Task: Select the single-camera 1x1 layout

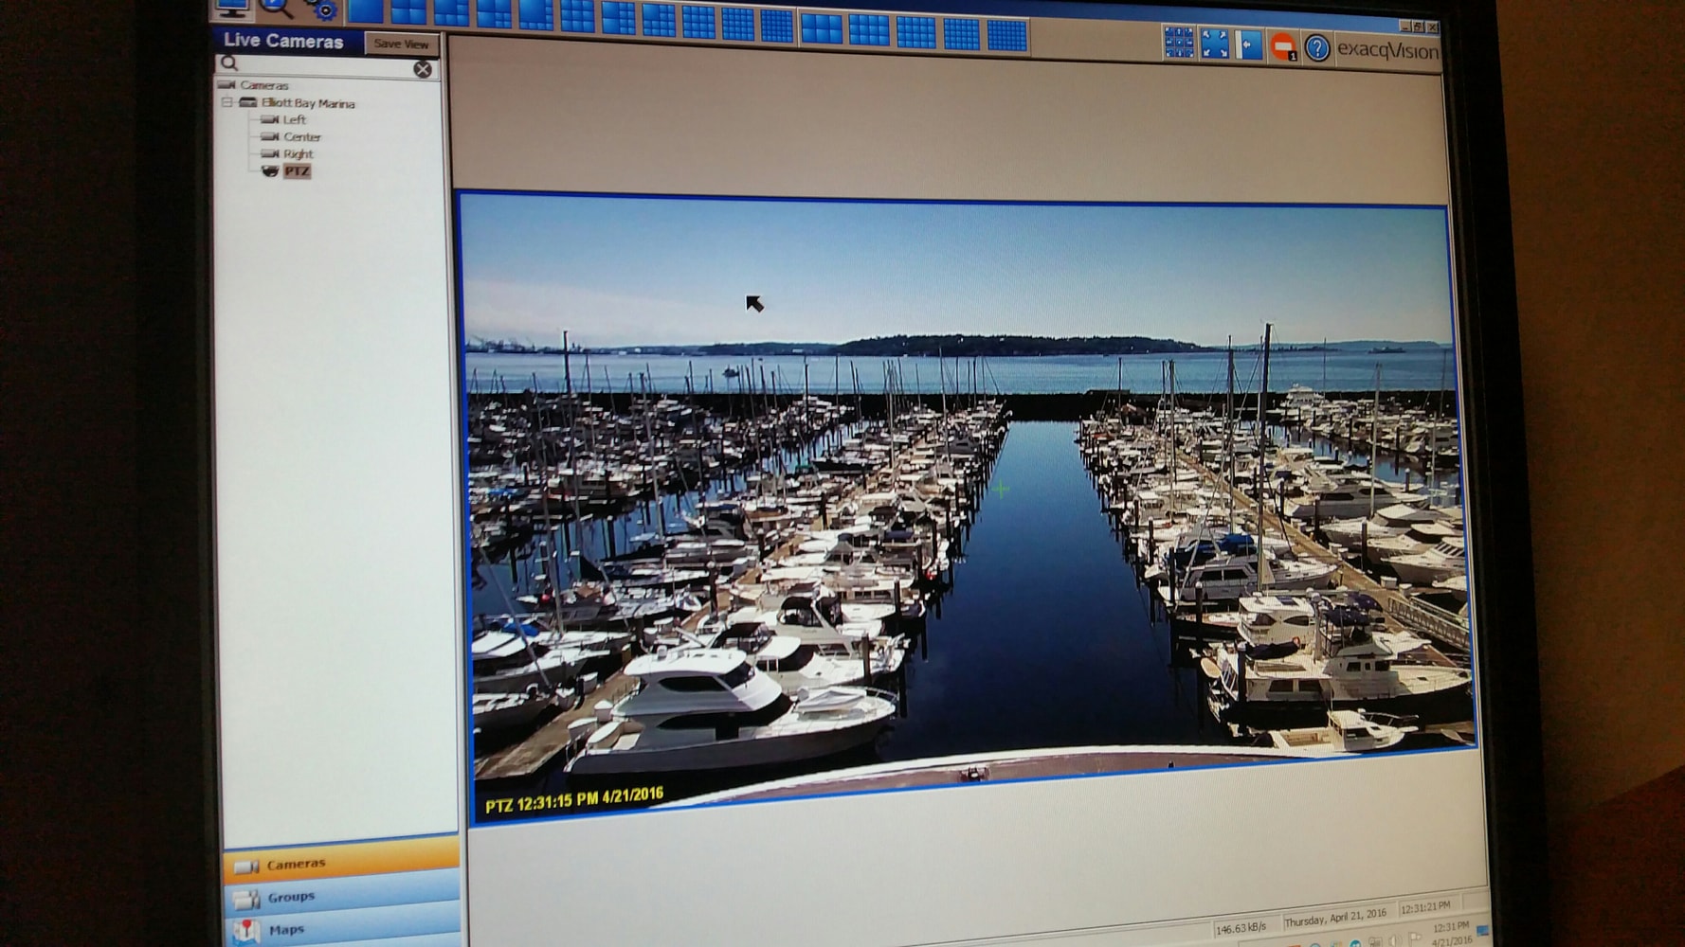Action: pos(365,11)
